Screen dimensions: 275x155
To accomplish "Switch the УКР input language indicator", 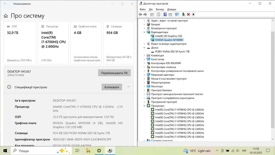I will (x=244, y=151).
